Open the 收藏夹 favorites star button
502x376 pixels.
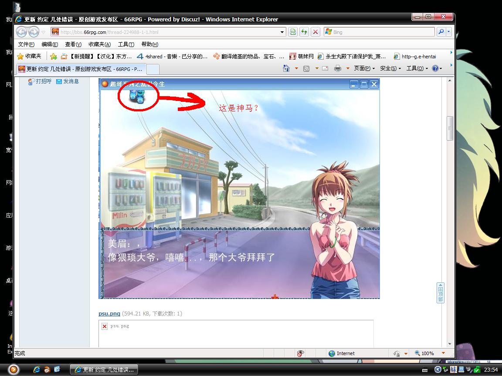(x=29, y=56)
